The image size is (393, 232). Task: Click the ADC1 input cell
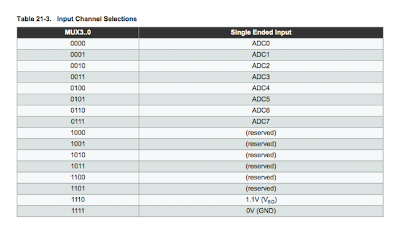tap(261, 54)
